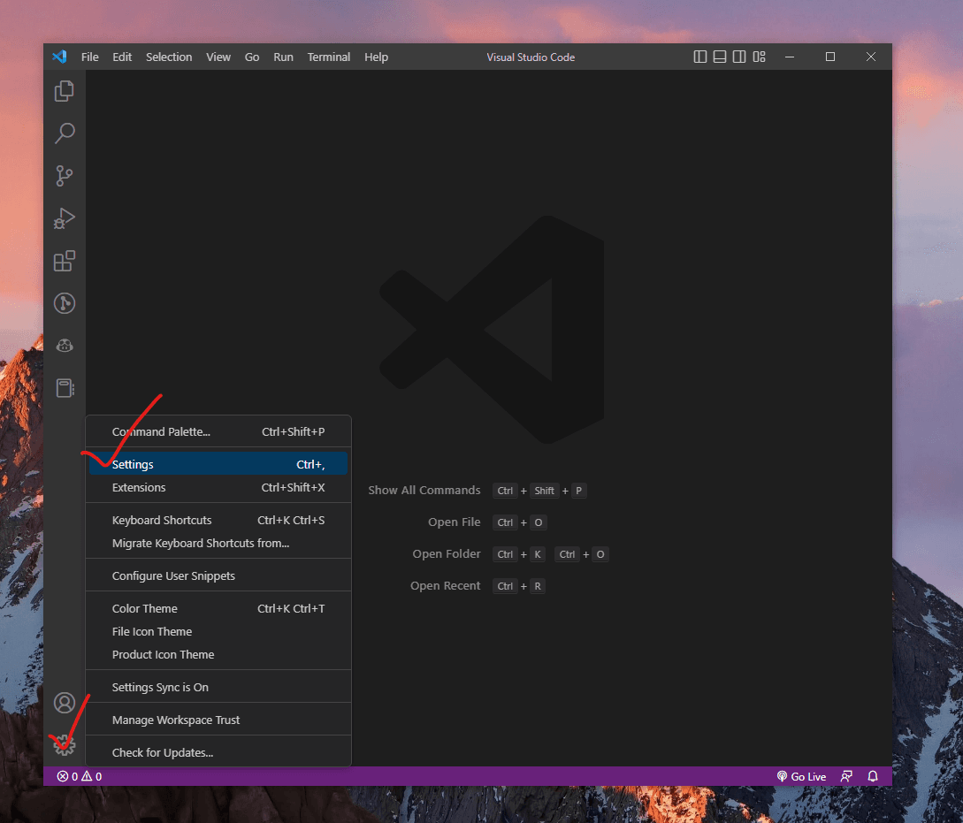Open the Source Control view

[65, 176]
